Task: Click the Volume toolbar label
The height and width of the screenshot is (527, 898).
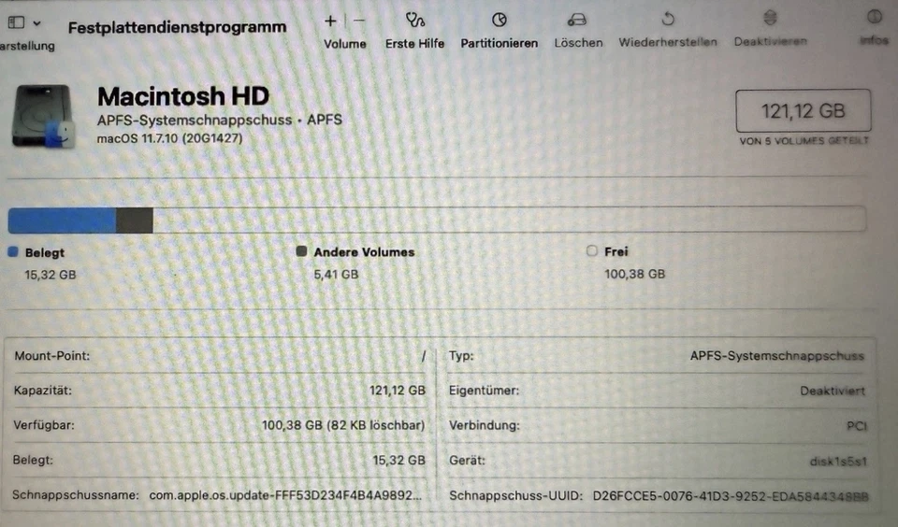Action: (x=345, y=44)
